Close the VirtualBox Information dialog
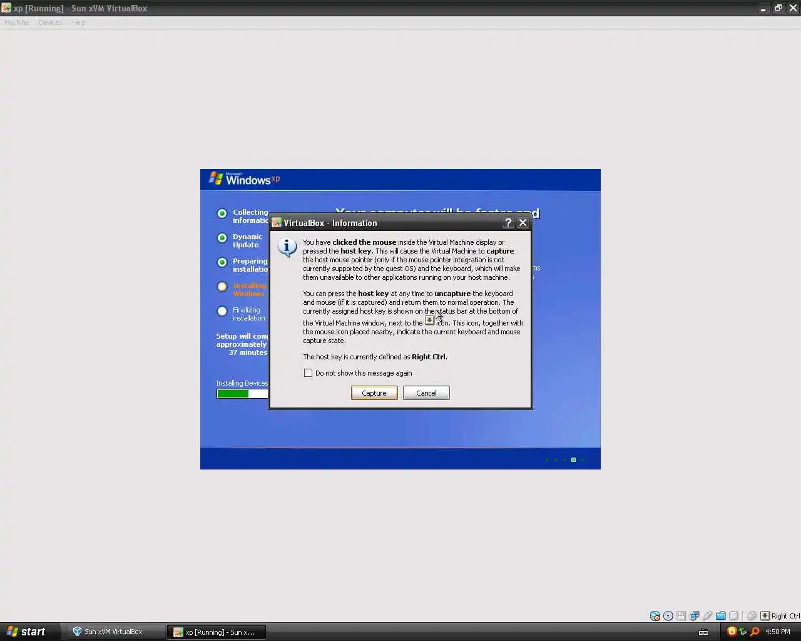This screenshot has width=801, height=641. tap(523, 223)
